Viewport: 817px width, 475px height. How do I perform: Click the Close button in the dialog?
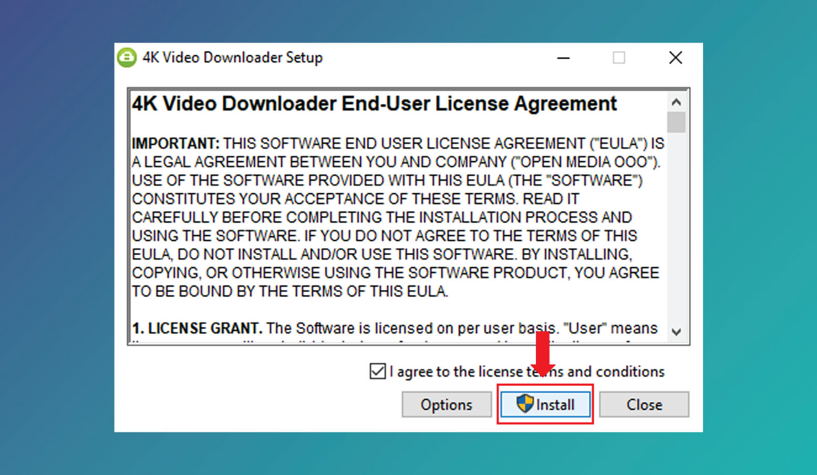[x=644, y=405]
